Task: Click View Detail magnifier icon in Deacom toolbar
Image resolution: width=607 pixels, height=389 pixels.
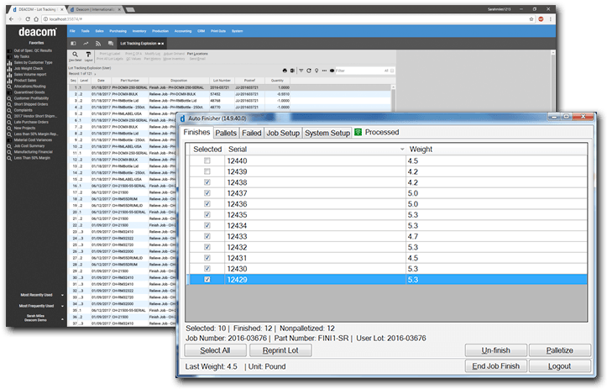Action: 75,55
